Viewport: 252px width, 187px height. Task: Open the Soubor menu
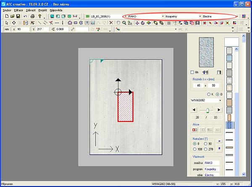click(7, 10)
